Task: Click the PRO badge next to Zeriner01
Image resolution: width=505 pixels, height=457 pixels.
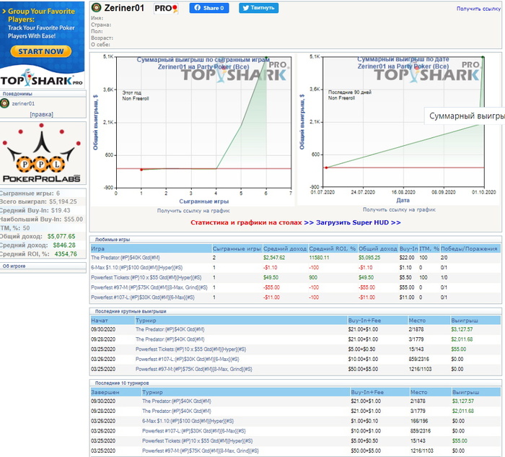Action: click(166, 9)
